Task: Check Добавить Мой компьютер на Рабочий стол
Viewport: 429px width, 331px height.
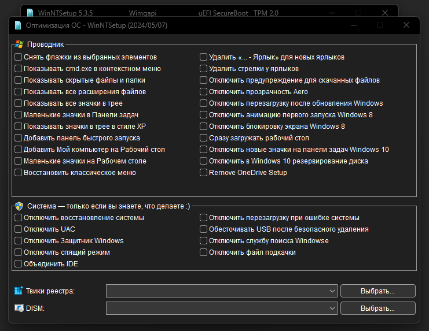Action: [19, 150]
